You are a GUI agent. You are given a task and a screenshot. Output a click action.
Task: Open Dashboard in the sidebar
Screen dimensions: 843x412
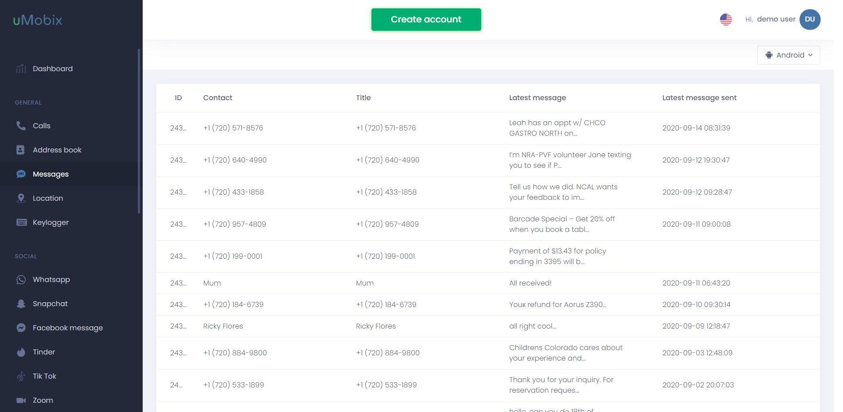53,69
